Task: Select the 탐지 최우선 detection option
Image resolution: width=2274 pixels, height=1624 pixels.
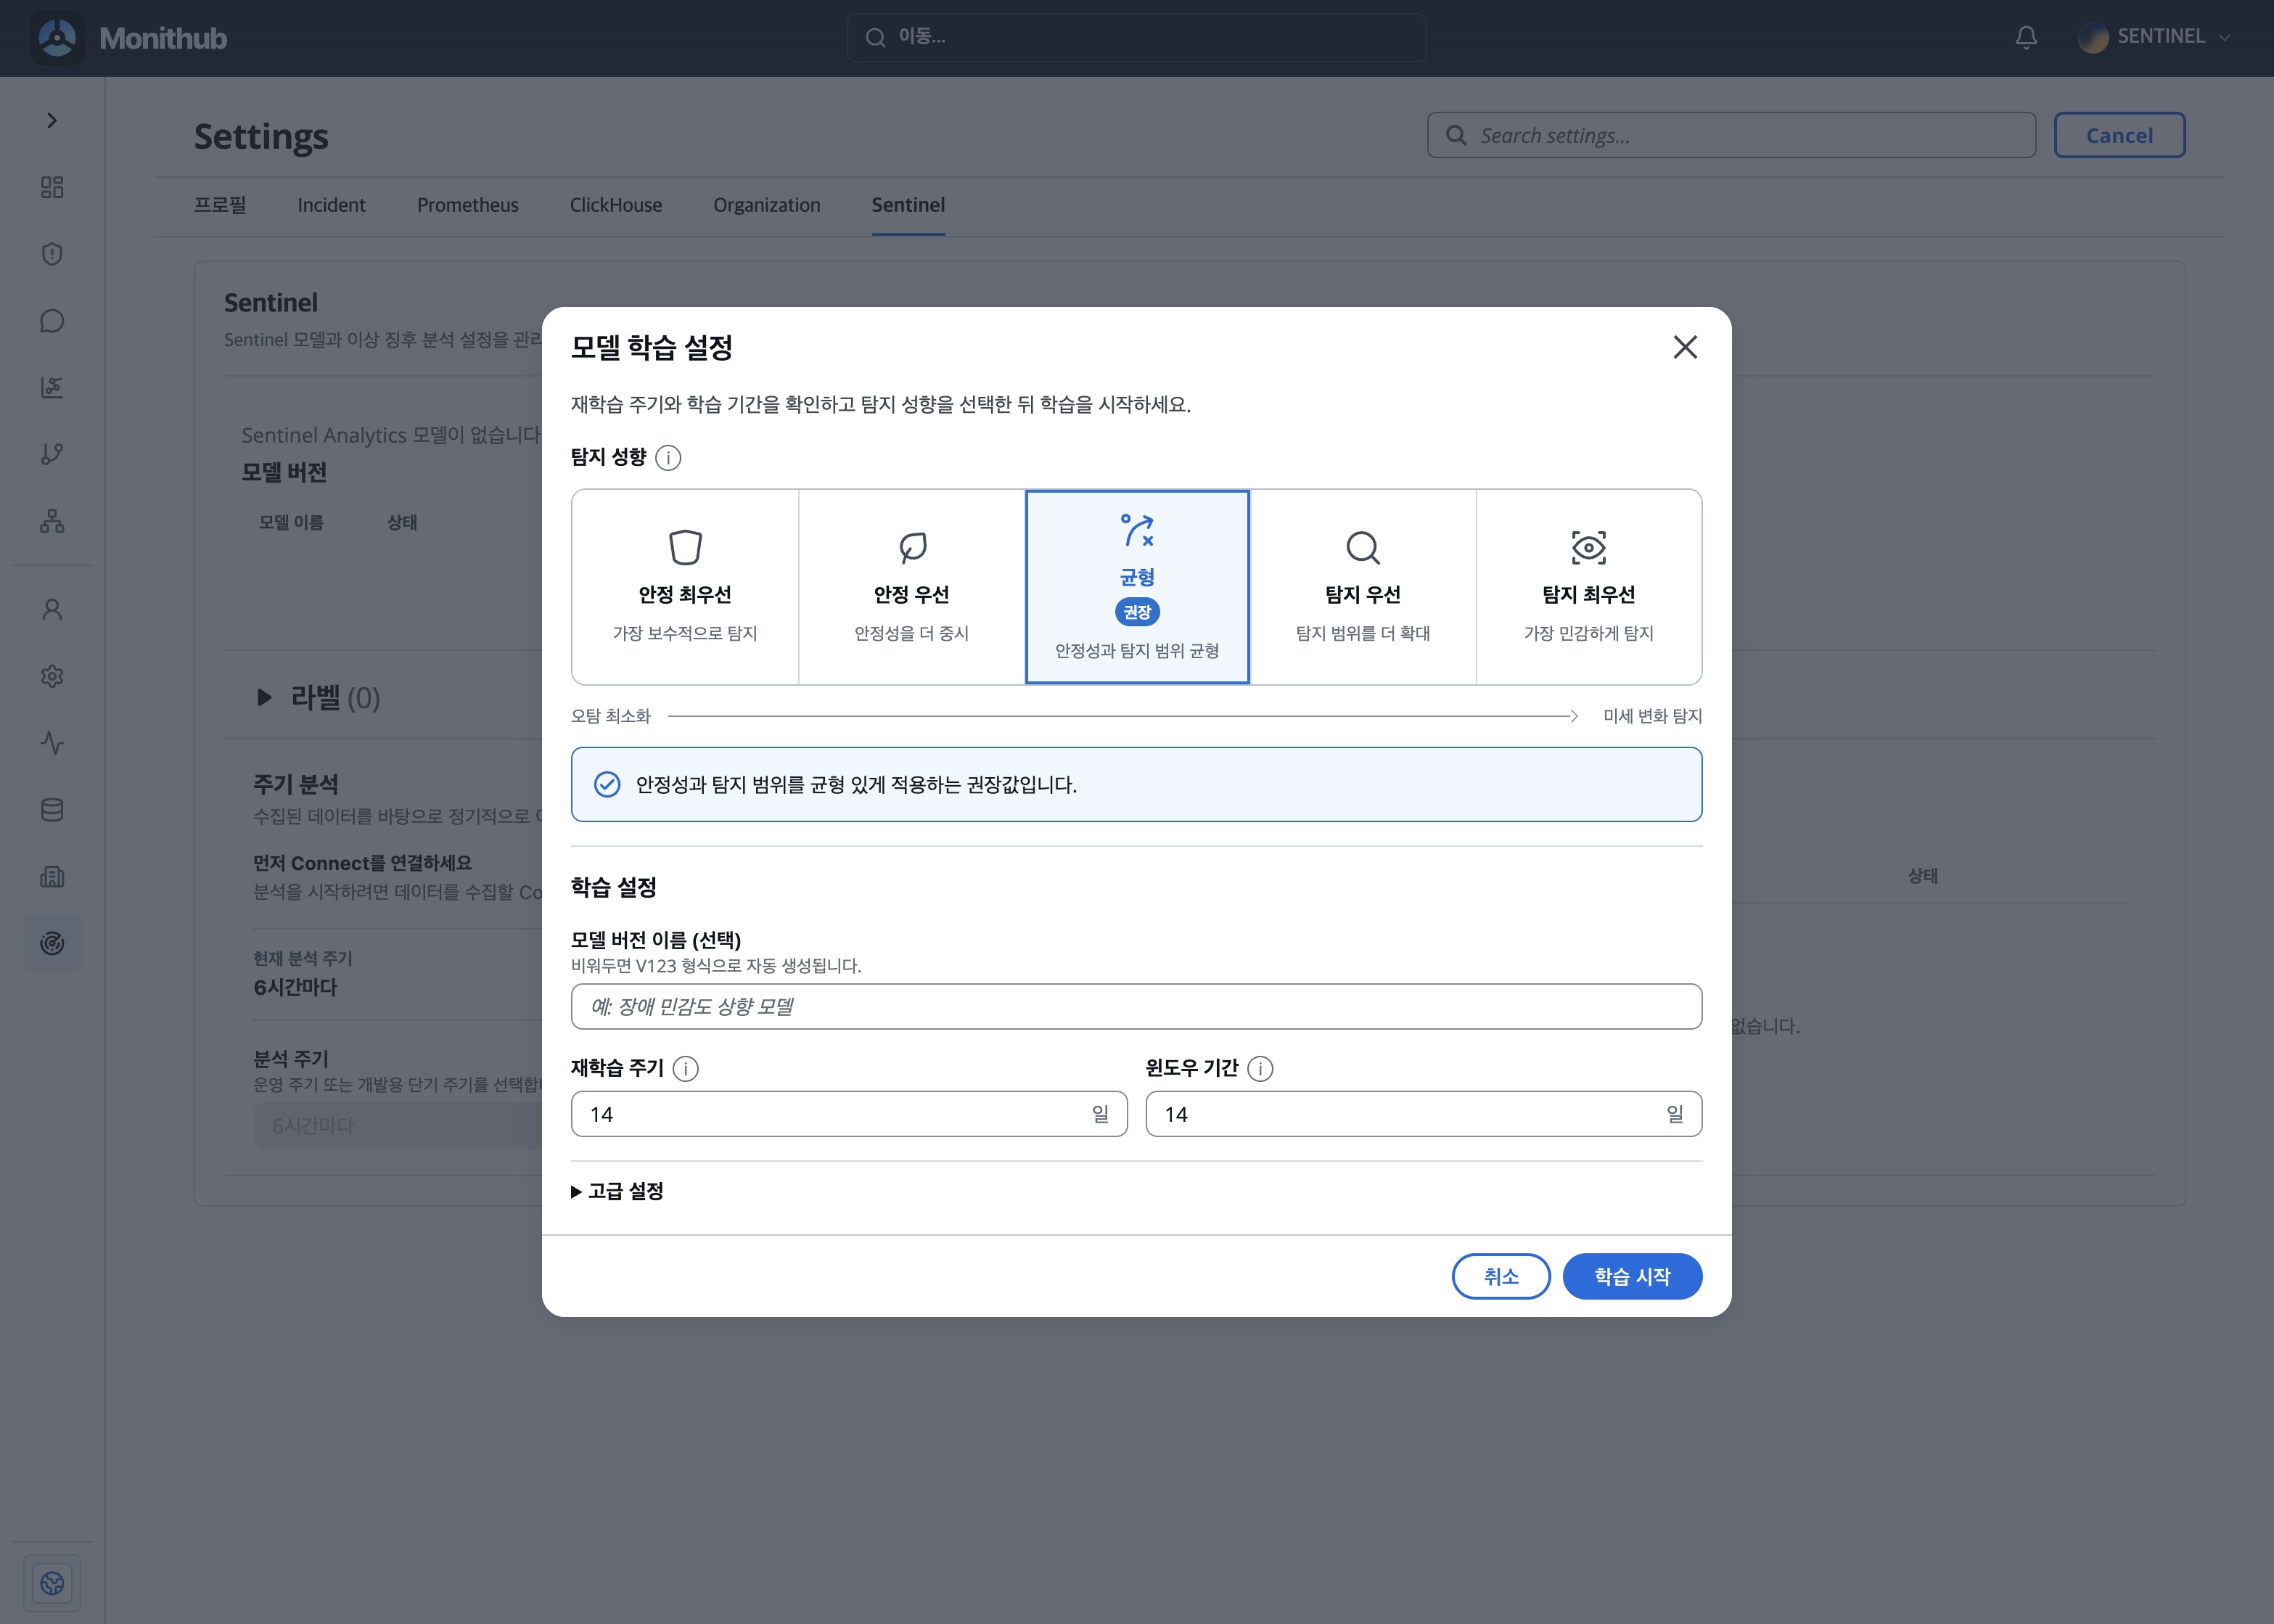Action: (1589, 587)
